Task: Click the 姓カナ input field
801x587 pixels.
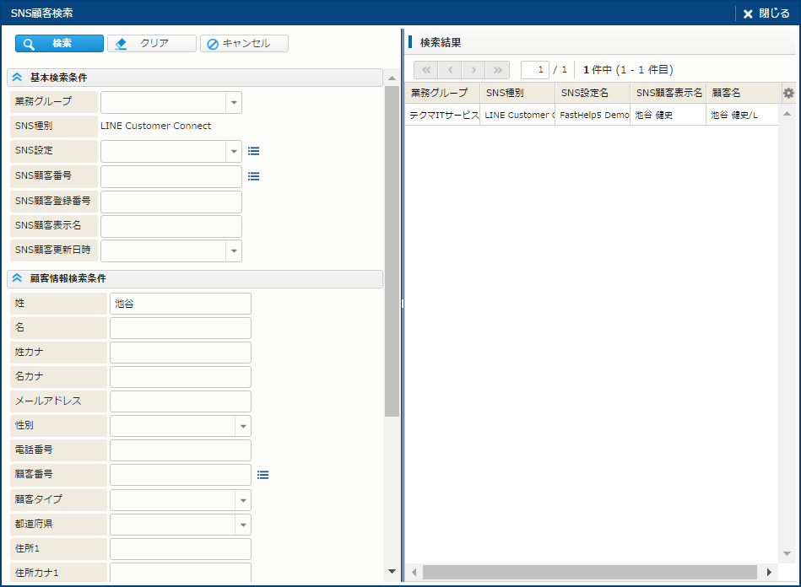Action: click(x=181, y=353)
